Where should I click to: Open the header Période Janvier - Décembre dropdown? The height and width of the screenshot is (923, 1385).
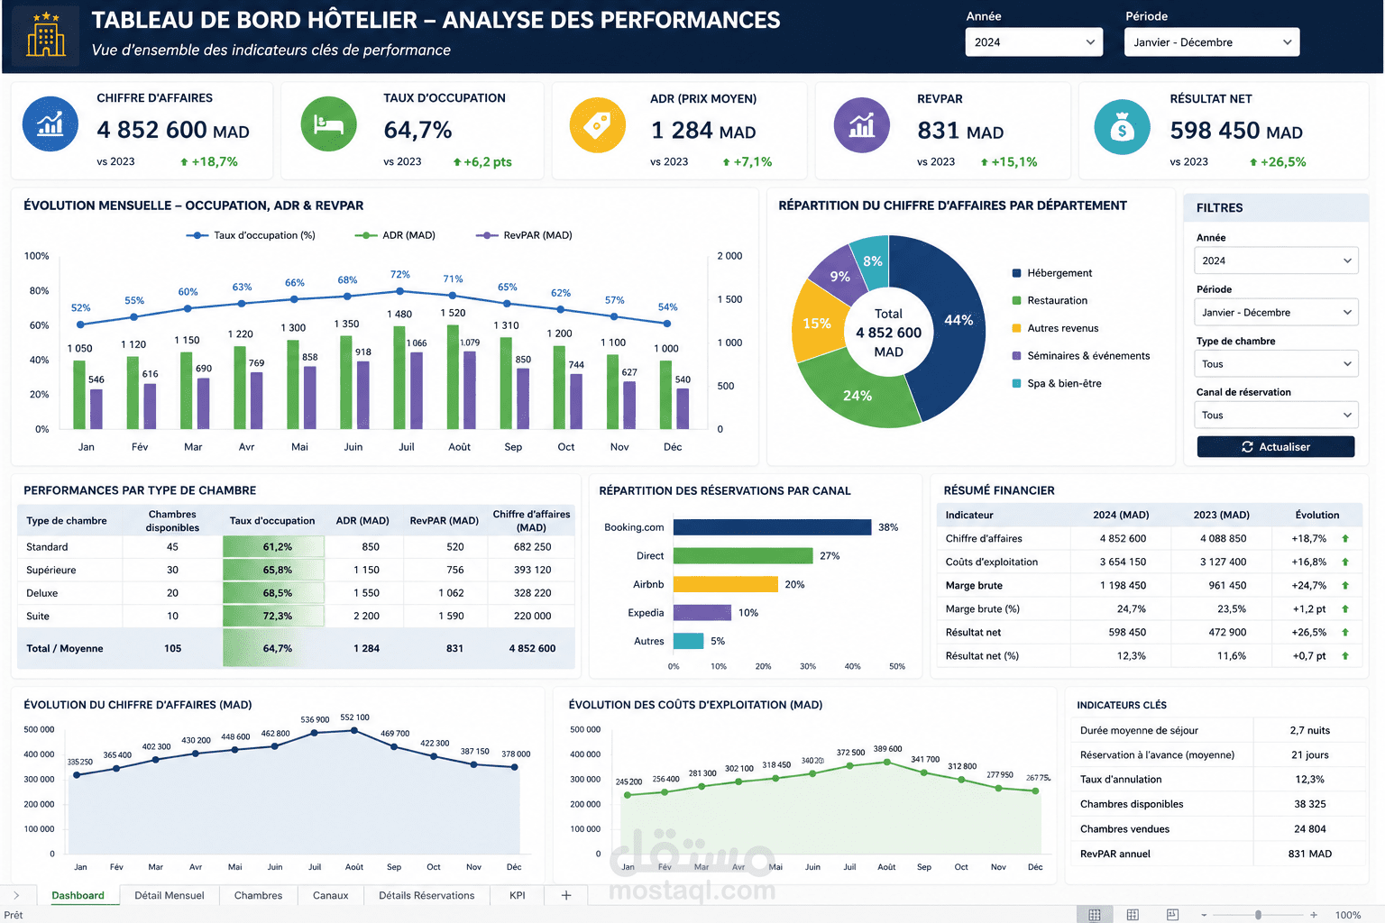(1212, 42)
